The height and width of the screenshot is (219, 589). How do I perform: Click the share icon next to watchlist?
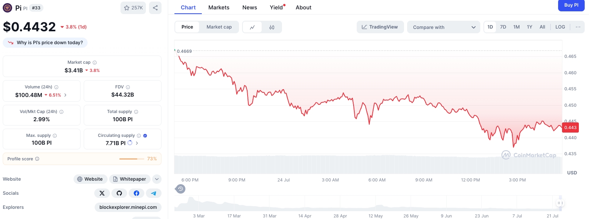tap(155, 8)
